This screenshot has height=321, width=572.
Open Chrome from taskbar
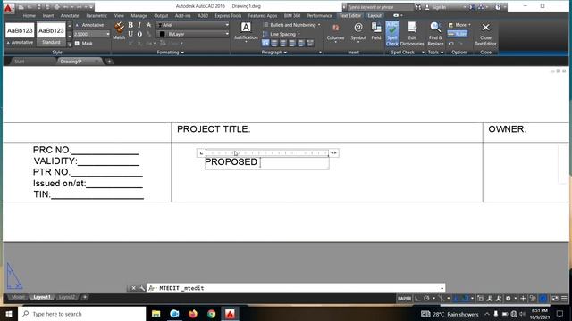click(x=211, y=314)
